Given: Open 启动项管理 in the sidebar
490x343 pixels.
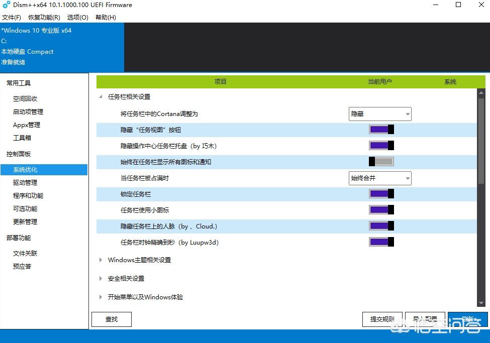Looking at the screenshot, I should 28,112.
